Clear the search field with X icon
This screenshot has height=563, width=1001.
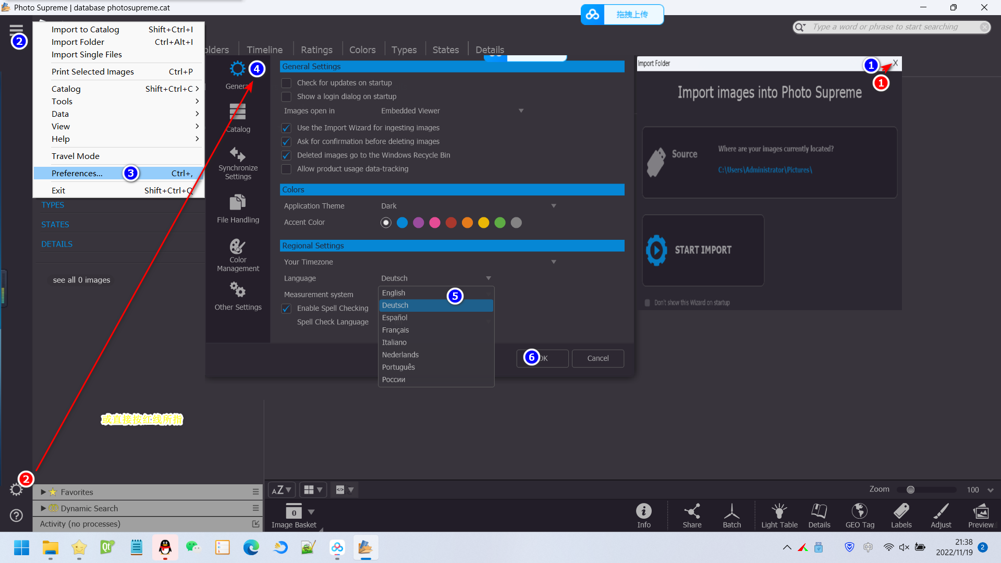click(984, 27)
